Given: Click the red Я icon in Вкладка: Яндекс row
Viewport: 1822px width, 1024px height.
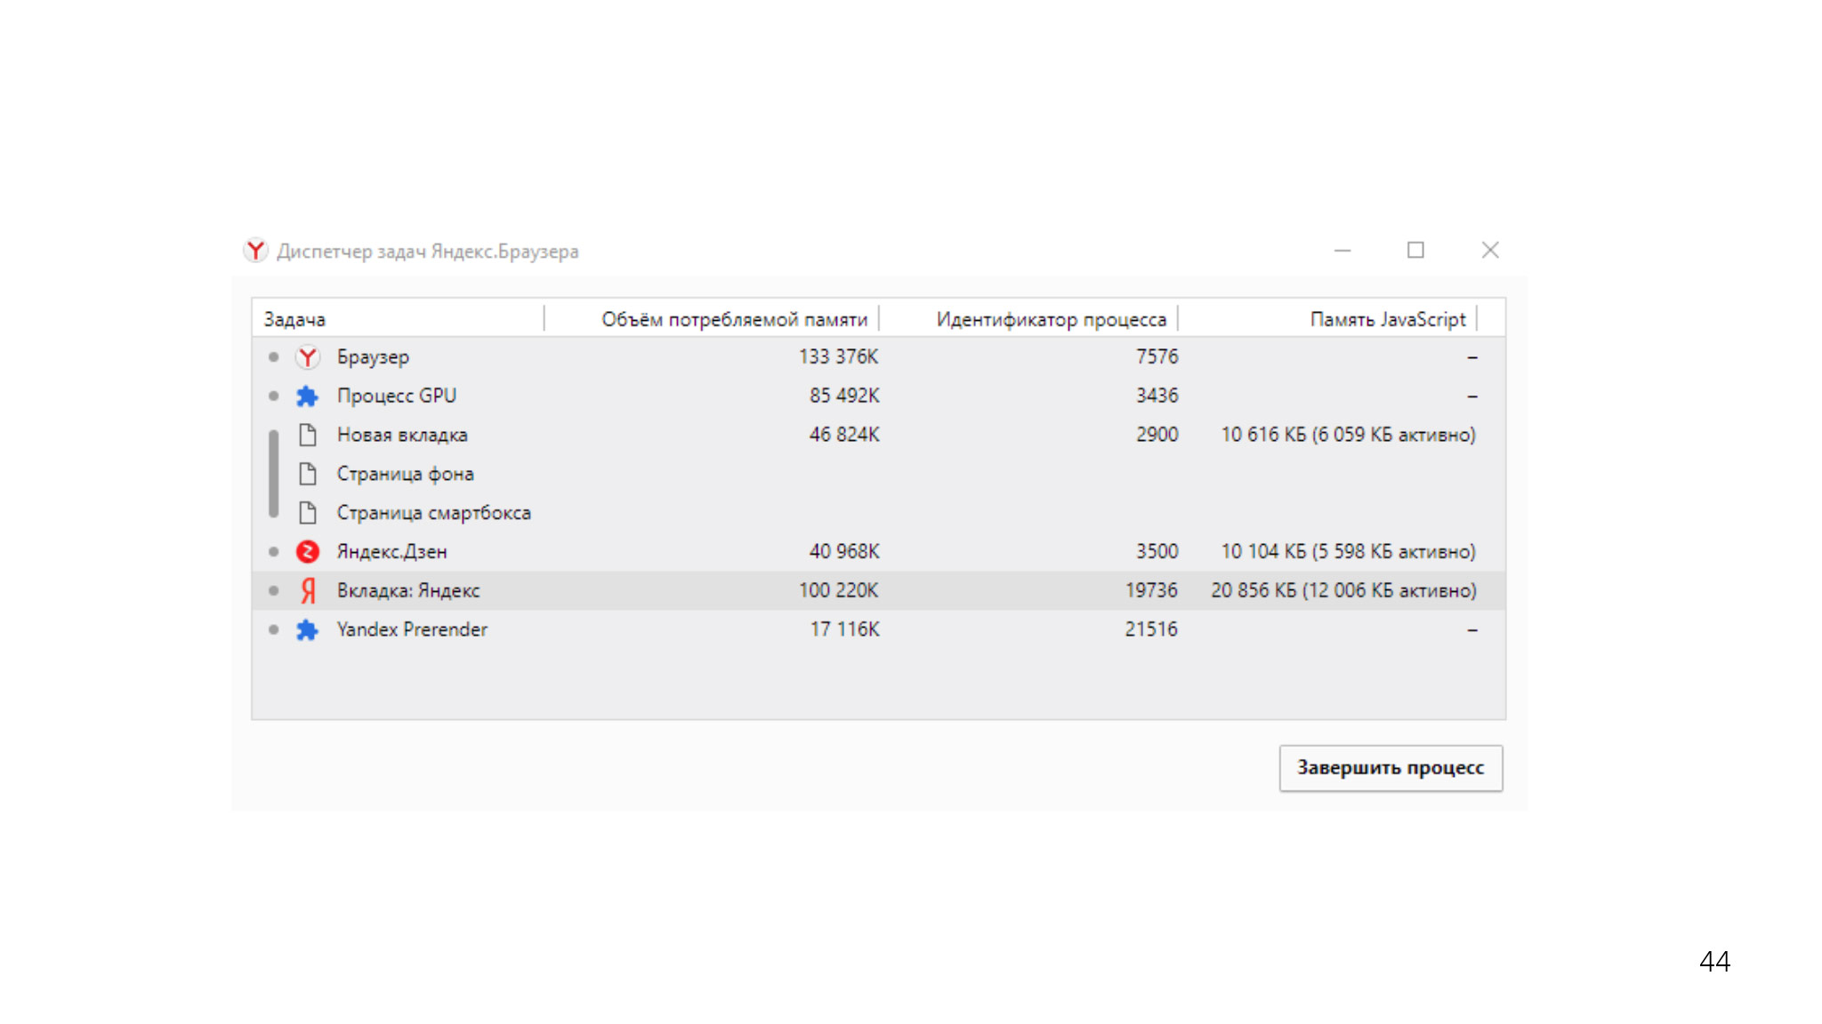Looking at the screenshot, I should [308, 590].
